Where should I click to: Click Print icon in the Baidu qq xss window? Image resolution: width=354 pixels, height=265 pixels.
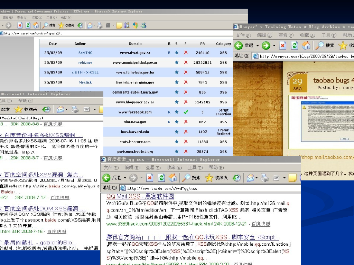264,178
